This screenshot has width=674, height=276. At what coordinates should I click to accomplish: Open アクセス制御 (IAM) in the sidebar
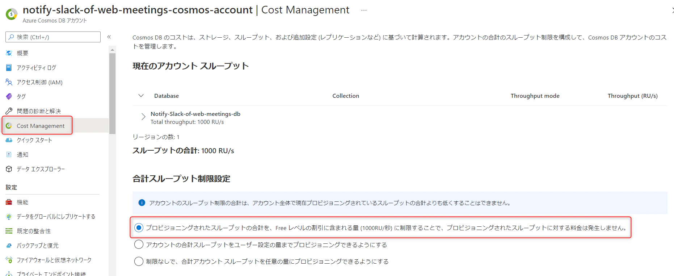[x=39, y=82]
